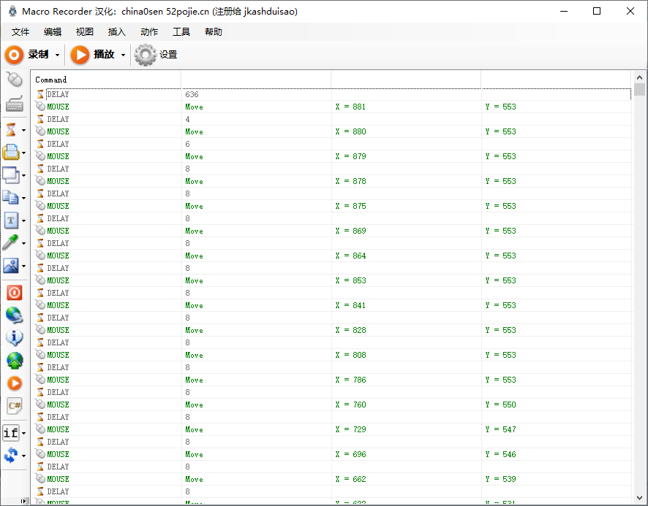This screenshot has height=506, width=648.
Task: Click the 录制 record button
Action: (27, 55)
